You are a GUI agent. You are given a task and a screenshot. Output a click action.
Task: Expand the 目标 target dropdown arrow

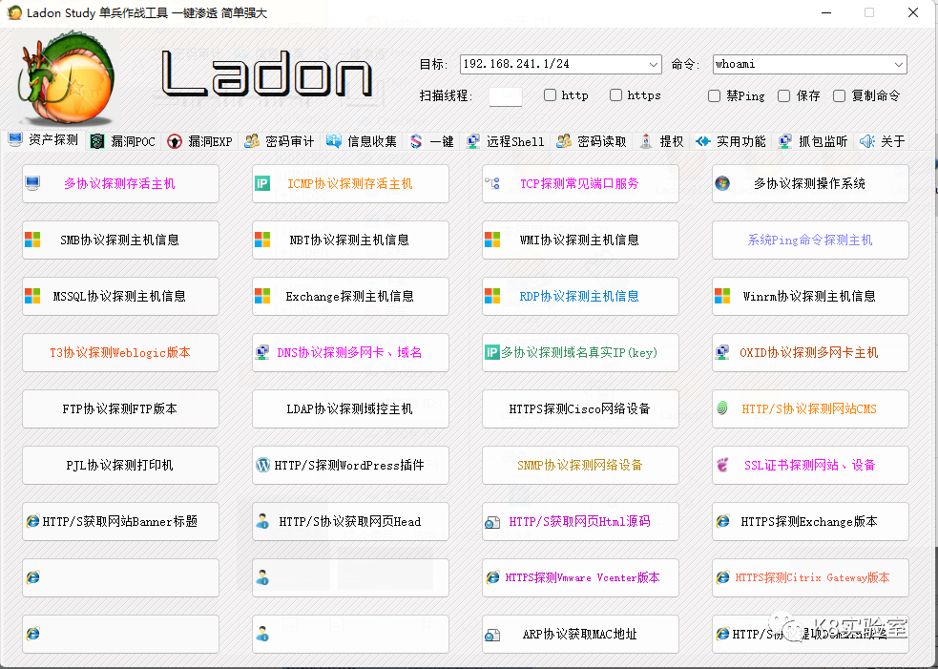click(654, 64)
